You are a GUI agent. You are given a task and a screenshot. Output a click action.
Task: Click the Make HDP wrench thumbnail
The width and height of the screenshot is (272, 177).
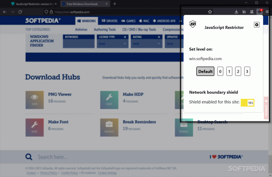[109, 100]
